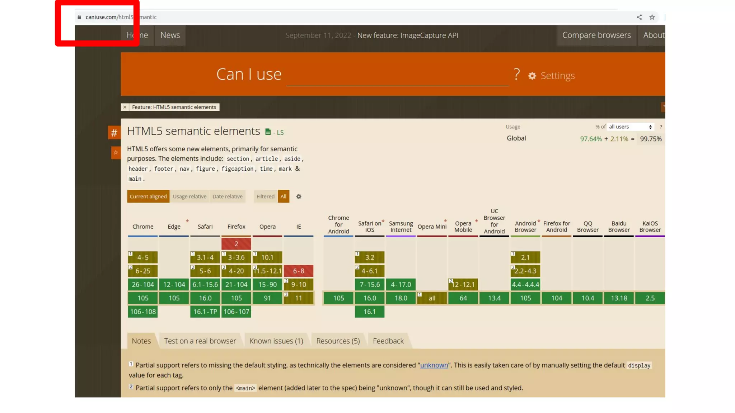Viewport: 735px width, 413px height.
Task: Open the Resources (5) tab
Action: point(338,341)
